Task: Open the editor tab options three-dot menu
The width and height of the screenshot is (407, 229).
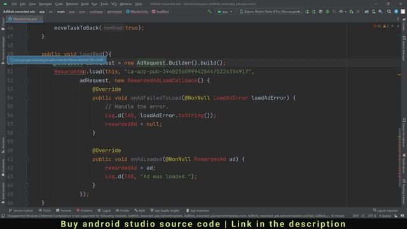Action: [x=398, y=19]
